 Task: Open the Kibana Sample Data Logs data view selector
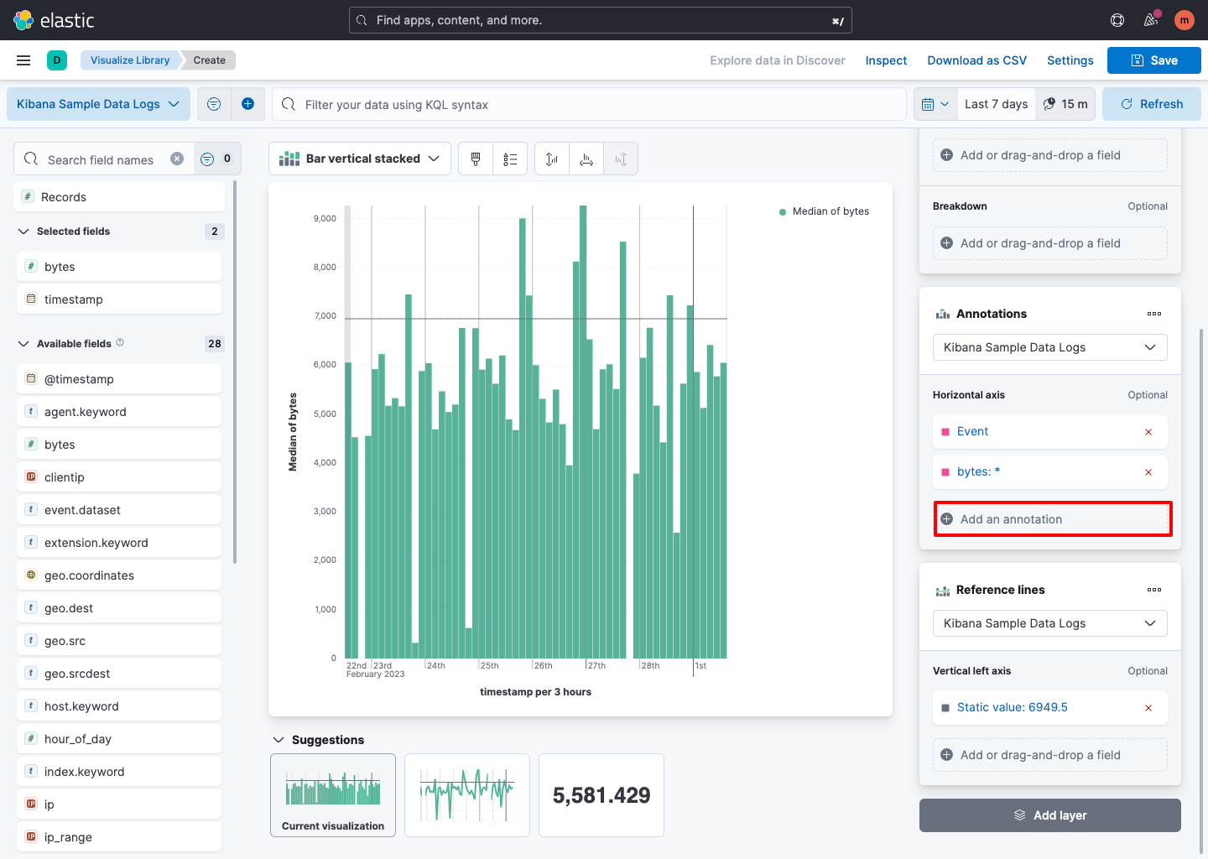97,103
